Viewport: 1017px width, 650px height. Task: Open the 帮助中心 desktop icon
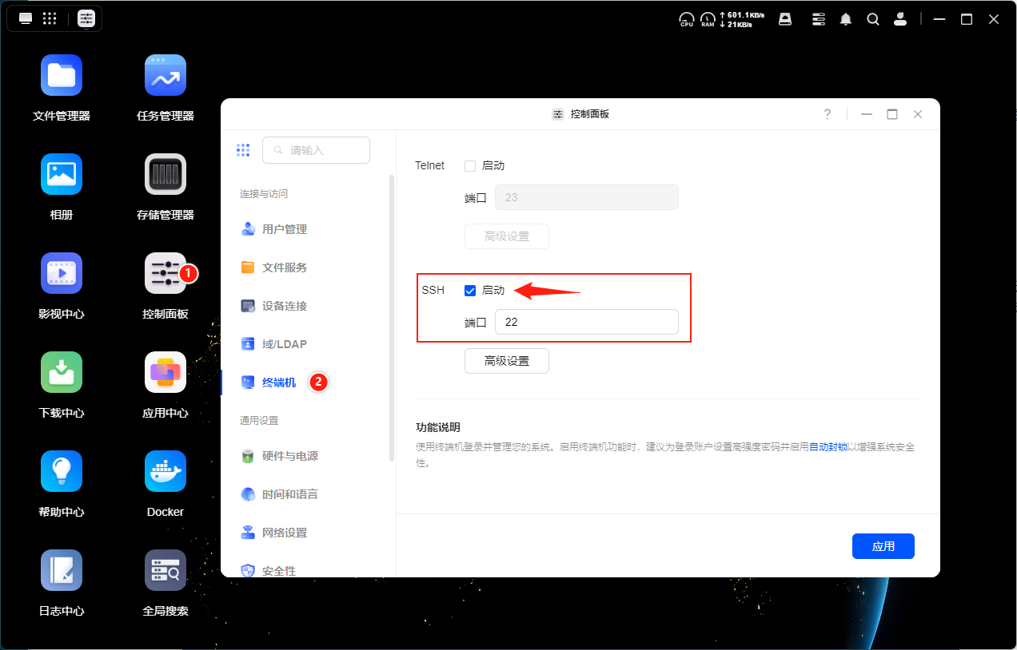click(62, 471)
